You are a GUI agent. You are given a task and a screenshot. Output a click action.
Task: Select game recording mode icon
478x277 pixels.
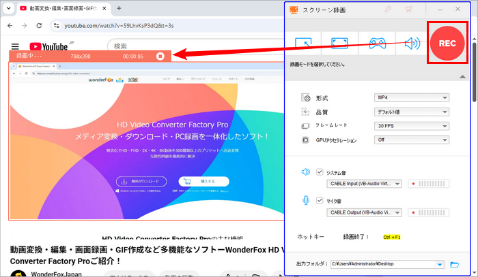point(377,44)
